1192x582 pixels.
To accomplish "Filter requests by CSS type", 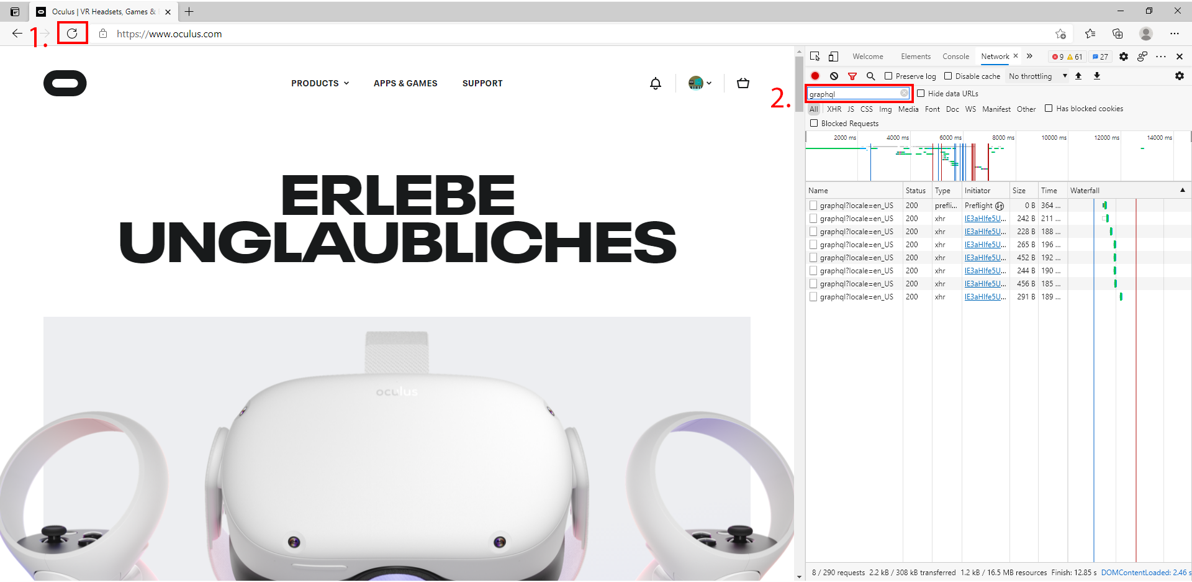I will pyautogui.click(x=867, y=109).
